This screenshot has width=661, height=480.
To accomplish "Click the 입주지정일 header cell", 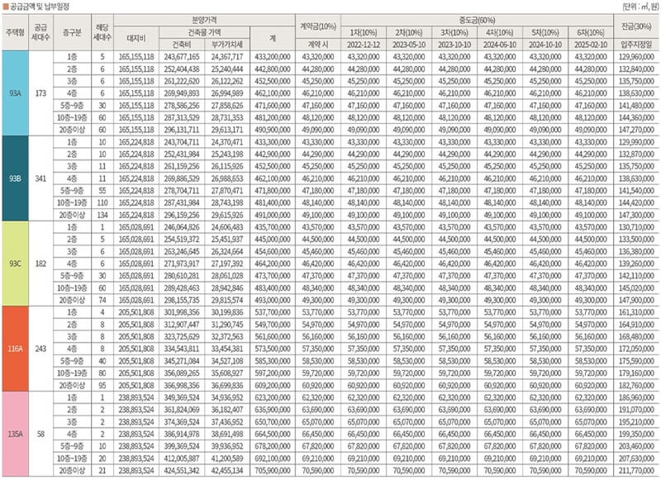I will (x=636, y=45).
